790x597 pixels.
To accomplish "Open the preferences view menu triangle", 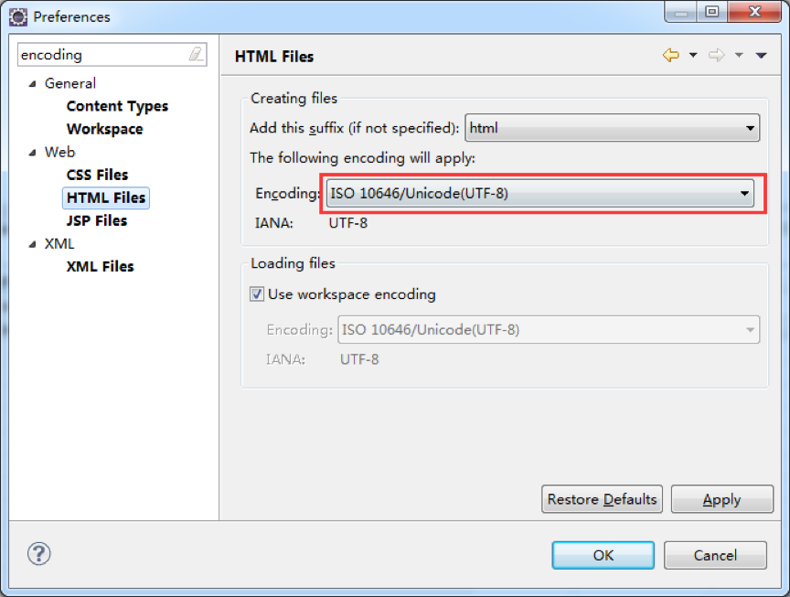I will coord(761,56).
